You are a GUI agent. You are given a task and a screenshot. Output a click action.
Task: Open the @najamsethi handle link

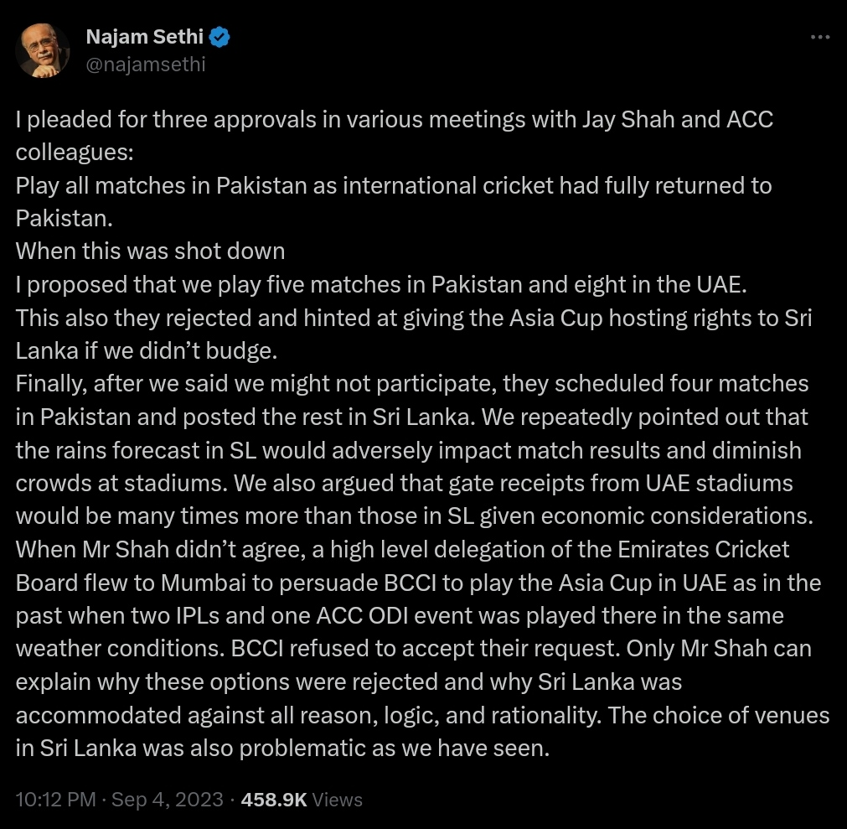146,65
